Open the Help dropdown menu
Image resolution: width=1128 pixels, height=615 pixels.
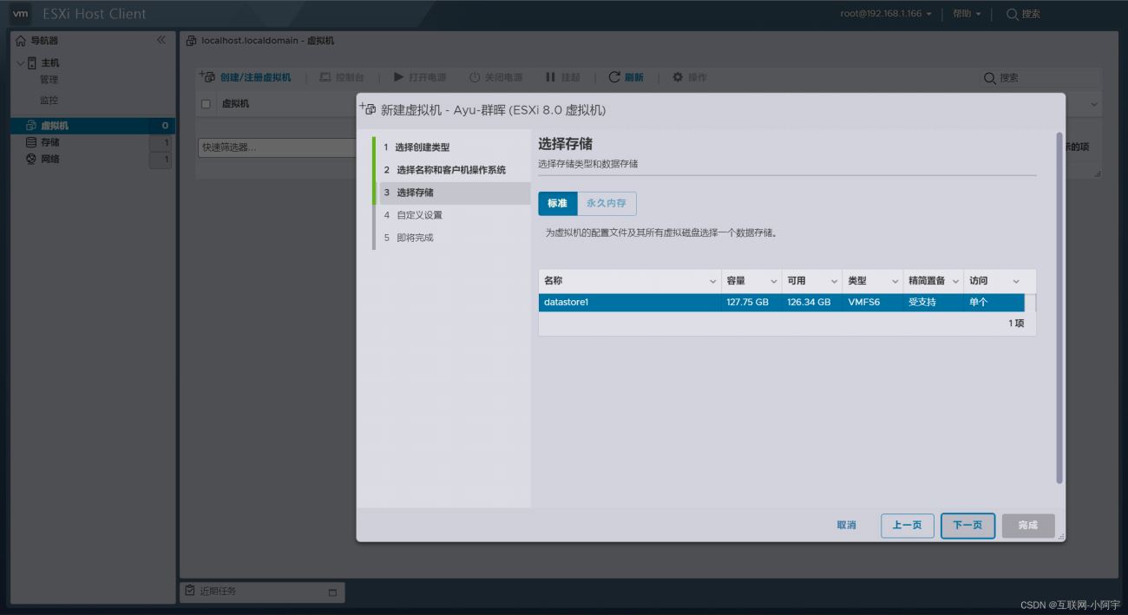(967, 14)
